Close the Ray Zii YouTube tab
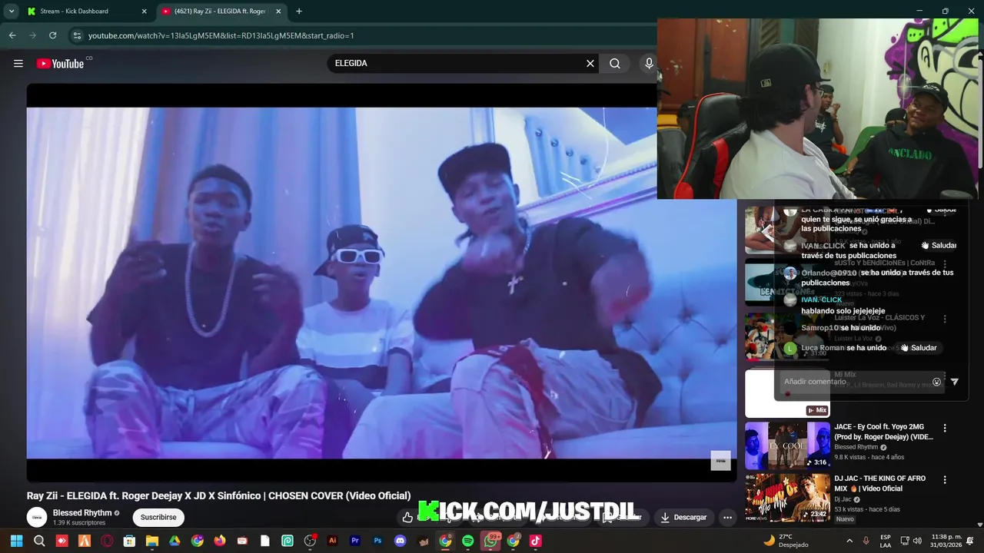Image resolution: width=984 pixels, height=553 pixels. (278, 12)
